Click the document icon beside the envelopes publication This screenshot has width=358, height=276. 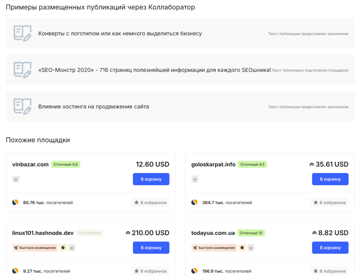pos(22,33)
